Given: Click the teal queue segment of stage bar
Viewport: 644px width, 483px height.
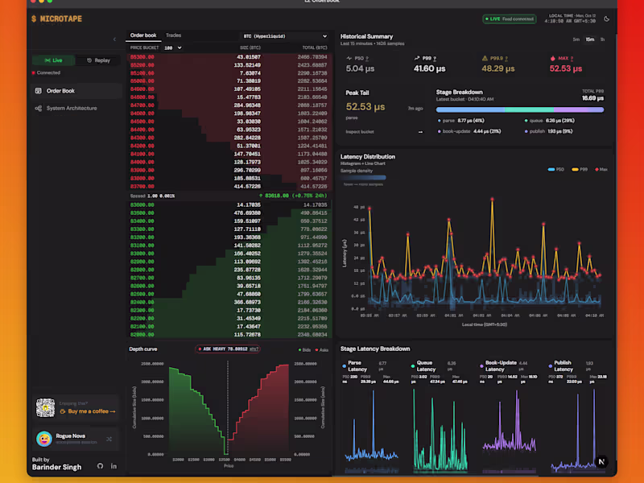Looking at the screenshot, I should (529, 109).
